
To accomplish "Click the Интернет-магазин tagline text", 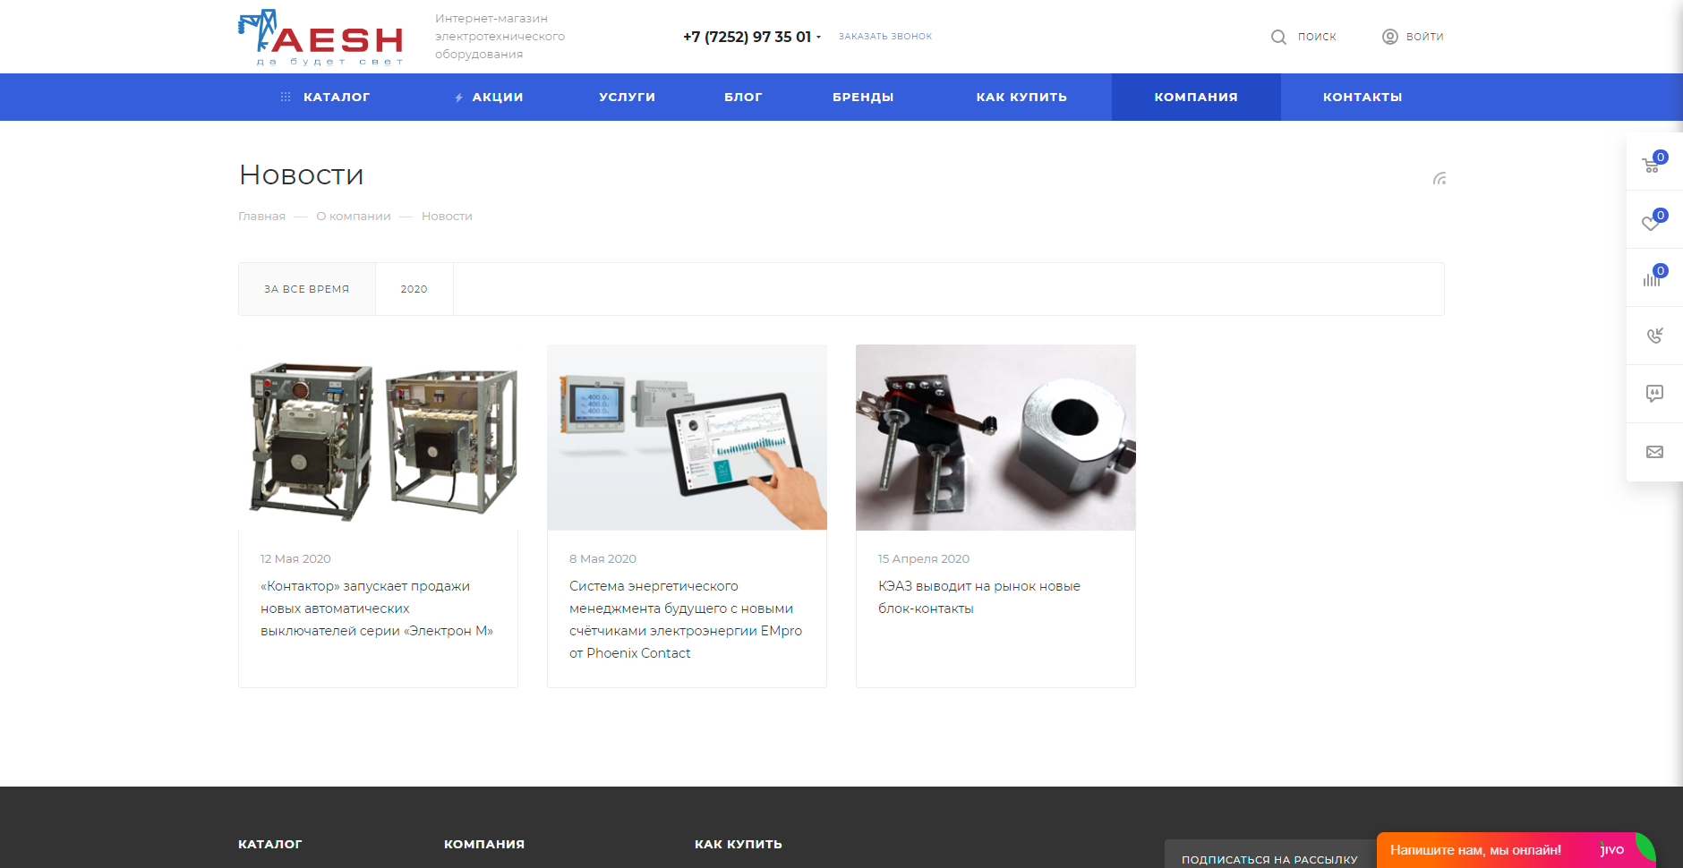I will point(500,36).
